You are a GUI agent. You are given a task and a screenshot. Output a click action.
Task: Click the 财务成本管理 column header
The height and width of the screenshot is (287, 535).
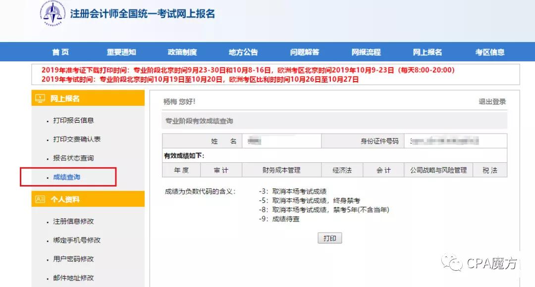tap(281, 170)
